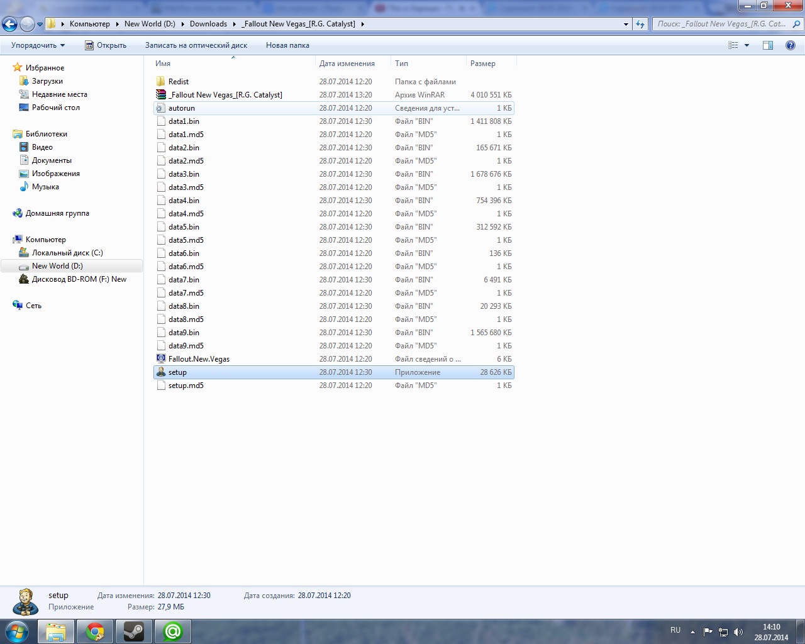The width and height of the screenshot is (805, 644).
Task: Open the recent pages dropdown arrow
Action: (40, 25)
